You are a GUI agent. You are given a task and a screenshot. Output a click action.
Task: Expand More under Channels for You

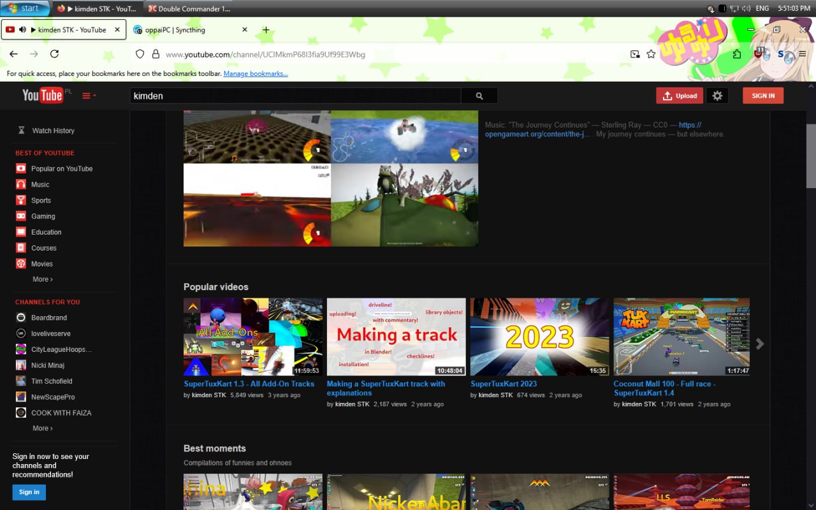[42, 428]
